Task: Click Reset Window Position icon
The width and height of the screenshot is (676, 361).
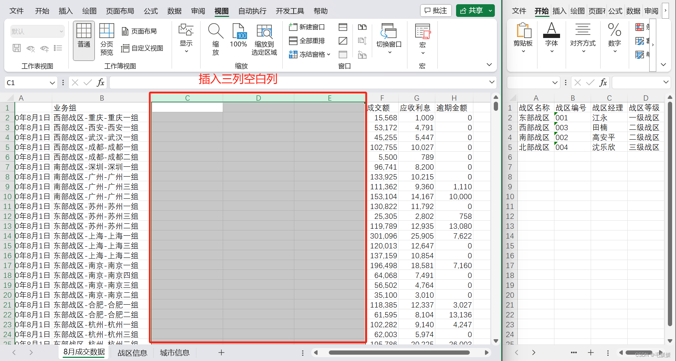Action: coord(362,55)
